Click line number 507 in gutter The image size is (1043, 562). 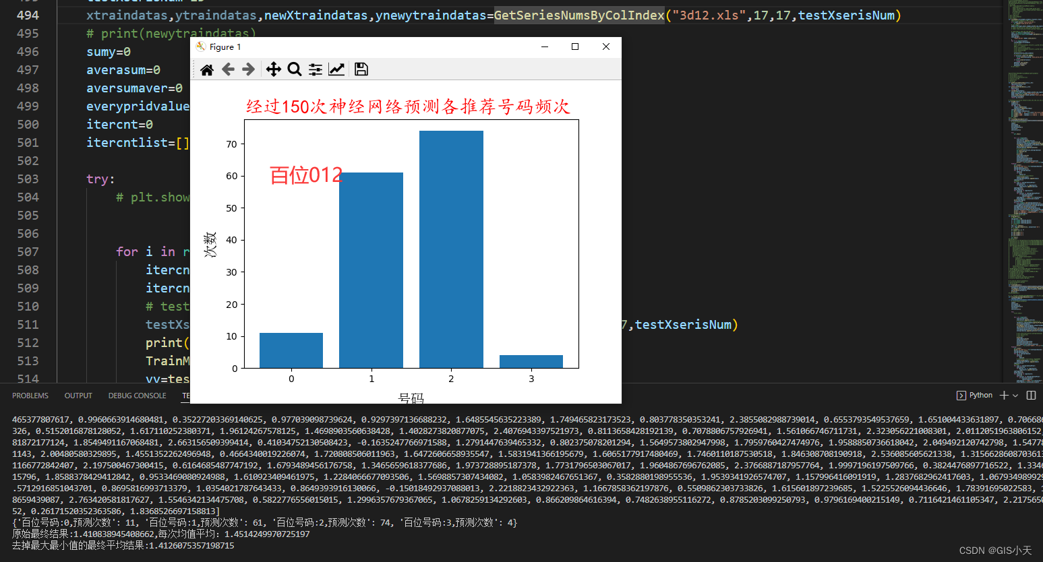[28, 251]
